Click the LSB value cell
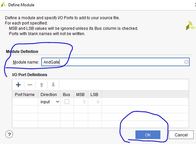 point(95,102)
